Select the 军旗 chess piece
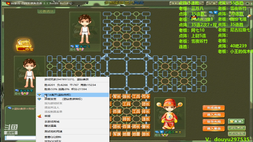The width and height of the screenshot is (253, 142). coord(117,134)
